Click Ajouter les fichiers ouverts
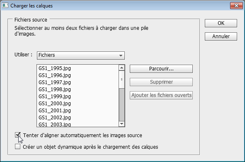 point(161,95)
